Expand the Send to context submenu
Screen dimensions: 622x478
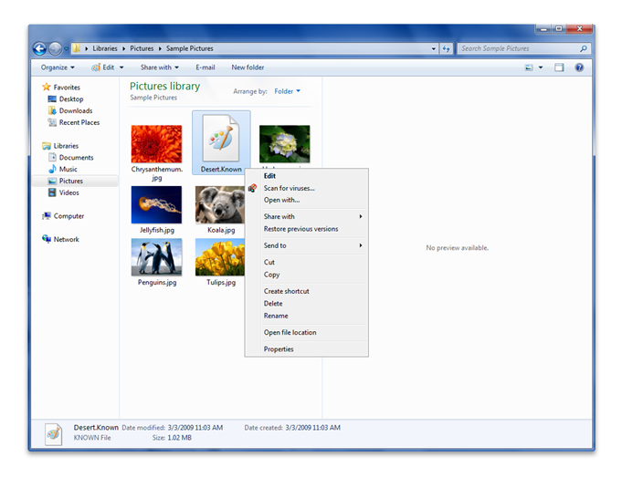(x=307, y=245)
